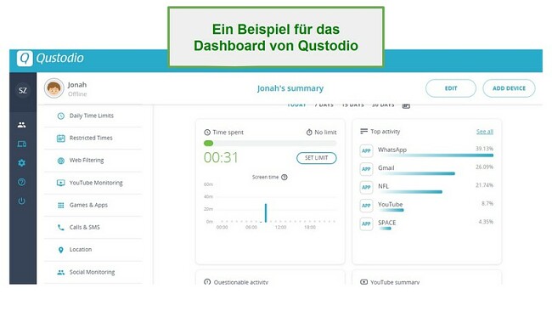Open the SZ account avatar
This screenshot has width=552, height=311.
23,91
